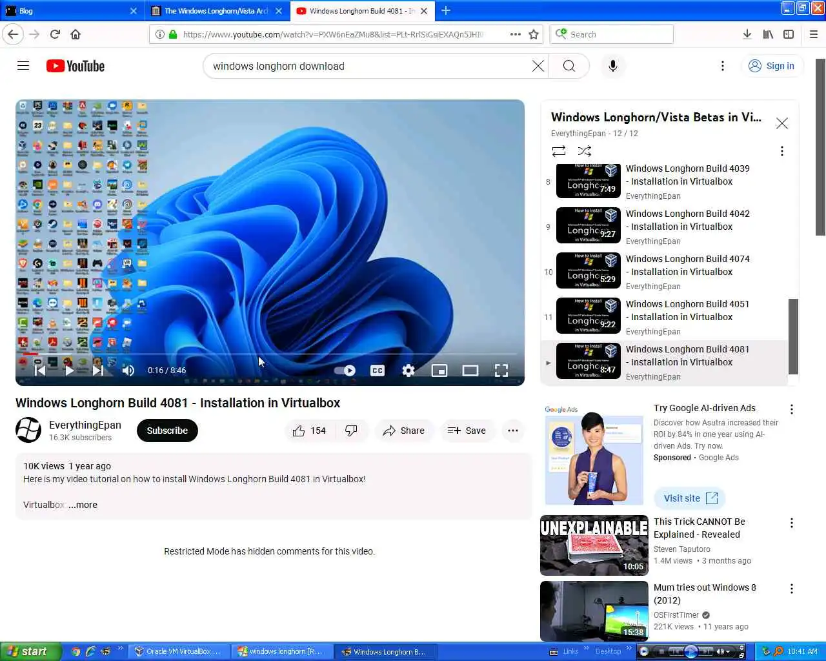Screen dimensions: 826x661
Task: Expand the Links taskbar toolbar chevron
Action: coord(586,648)
